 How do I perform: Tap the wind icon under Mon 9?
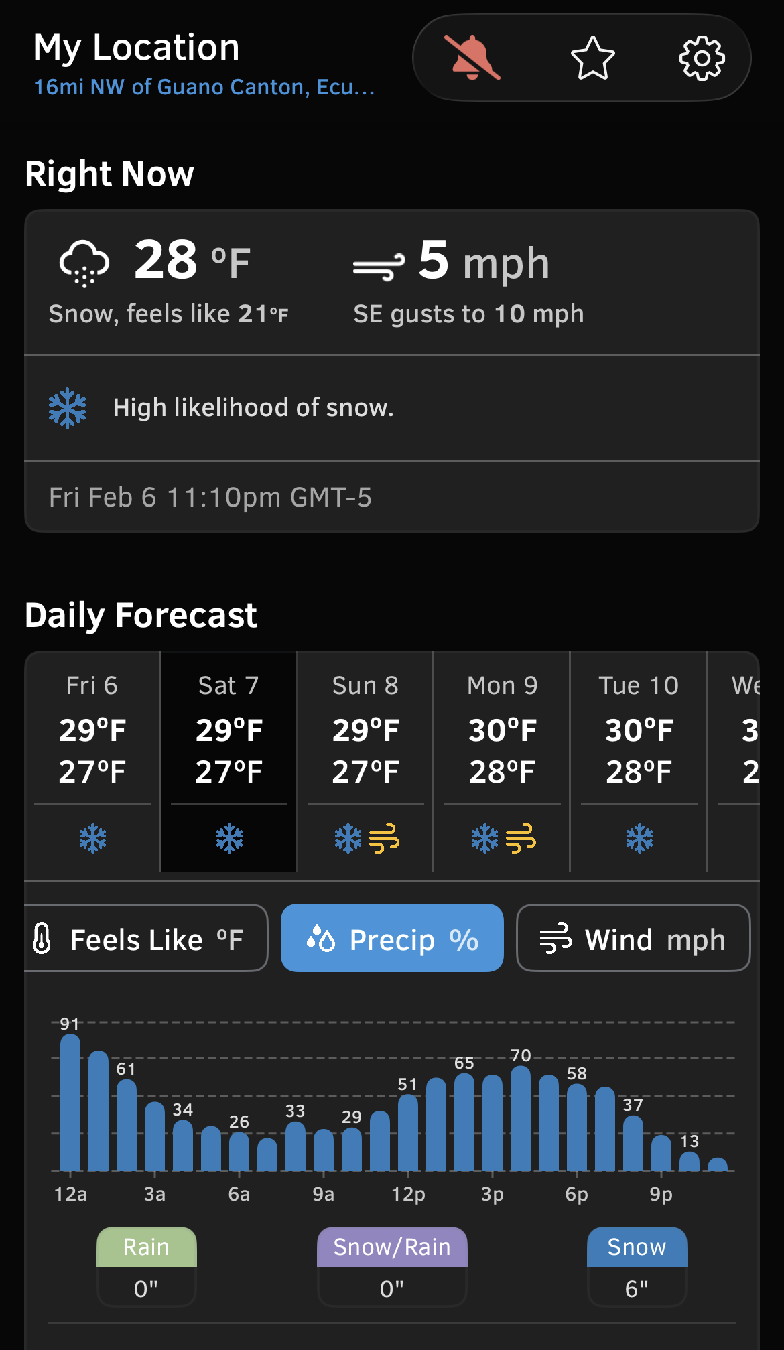(521, 838)
